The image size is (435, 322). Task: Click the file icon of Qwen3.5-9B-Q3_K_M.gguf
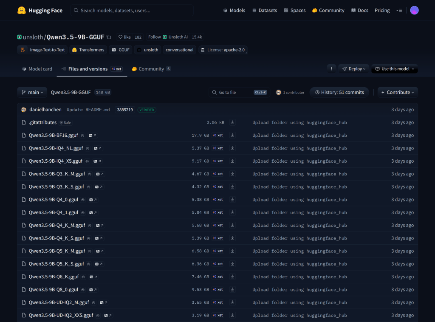point(24,174)
